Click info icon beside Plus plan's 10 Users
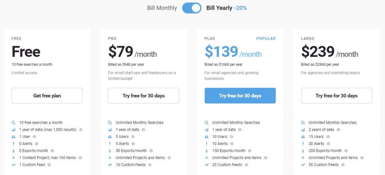 [232, 137]
